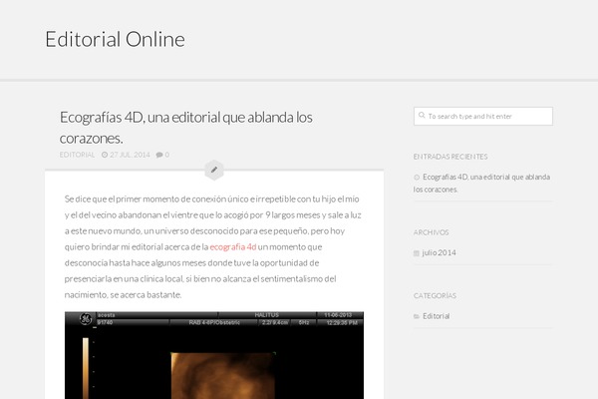Open post title Ecografías 4D, una editorial

186,128
